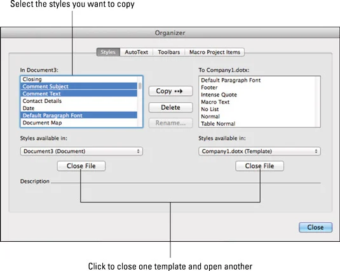Select Date style in Document3 list
The image size is (340, 271).
79,108
